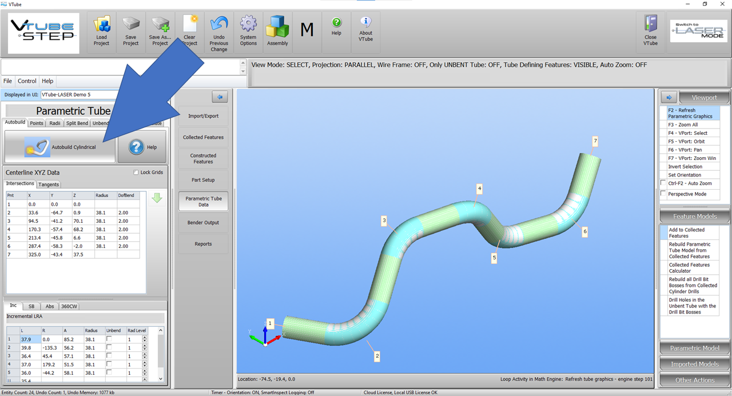Expand the Other Actions section
The image size is (732, 396).
tap(694, 380)
